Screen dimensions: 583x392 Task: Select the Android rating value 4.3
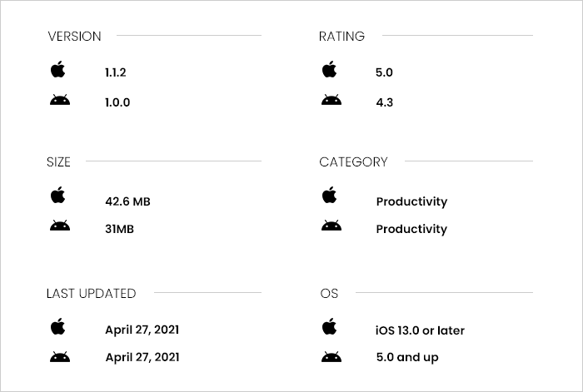coord(385,102)
